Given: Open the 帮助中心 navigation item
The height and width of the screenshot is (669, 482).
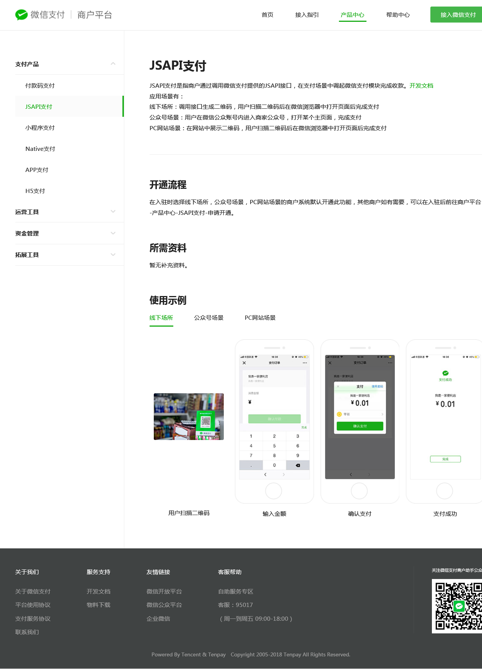Looking at the screenshot, I should (x=398, y=15).
